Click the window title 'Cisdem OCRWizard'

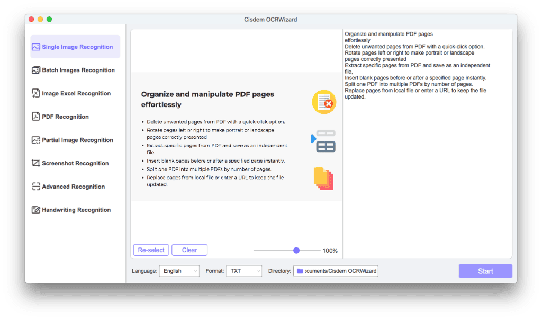[270, 20]
